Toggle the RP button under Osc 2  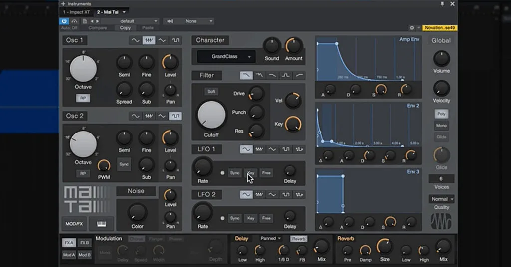[83, 174]
